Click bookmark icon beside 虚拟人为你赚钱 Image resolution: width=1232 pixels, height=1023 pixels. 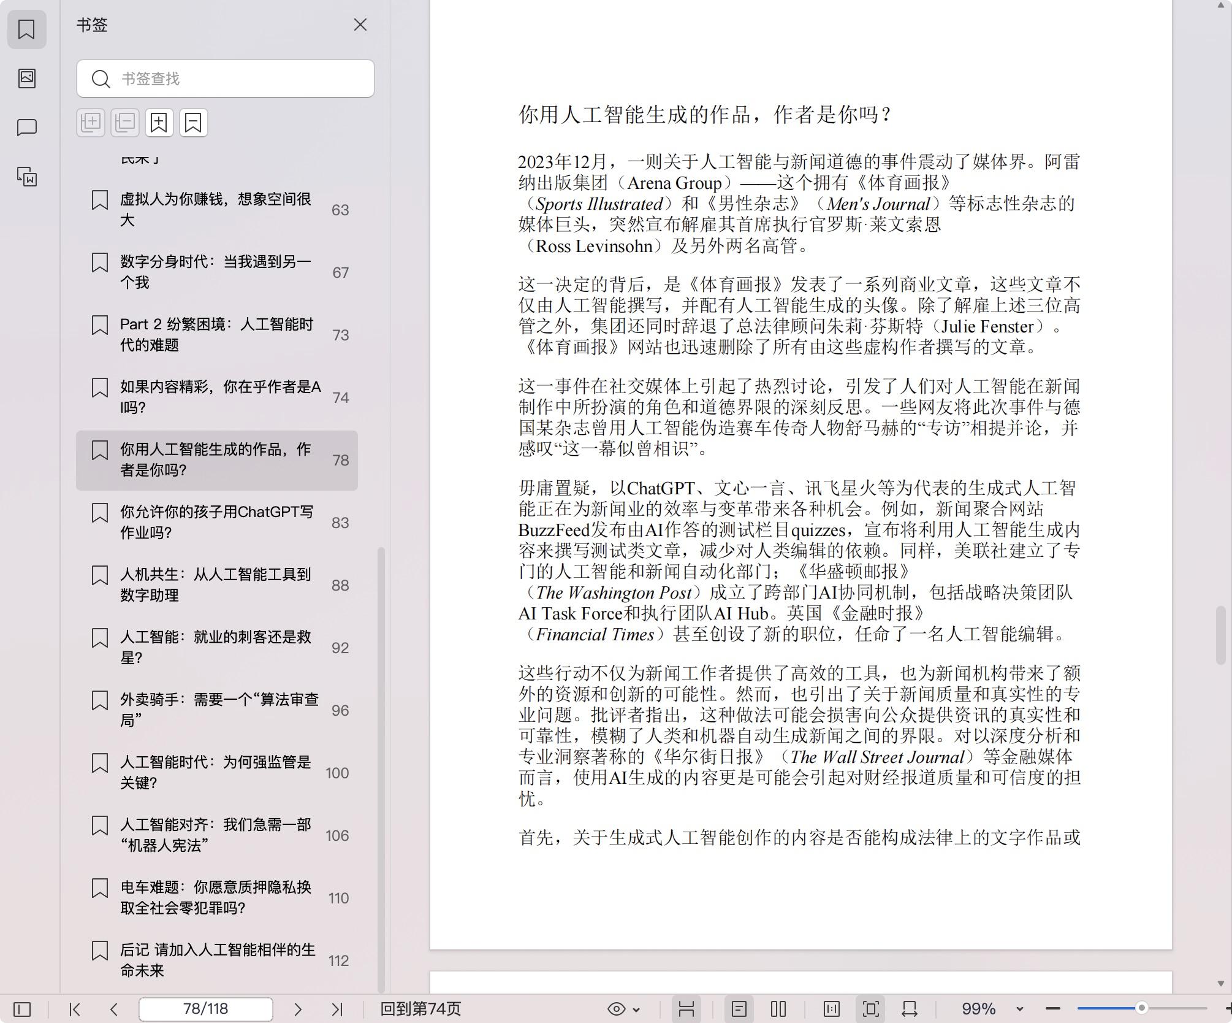tap(100, 200)
